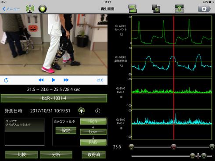
Task: Tap the wireless sensor antenna icon
Action: [x=30, y=9]
